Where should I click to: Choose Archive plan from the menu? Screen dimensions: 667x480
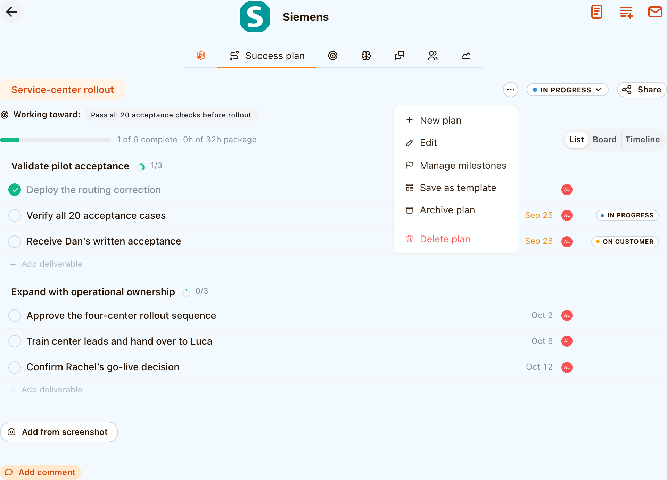(x=456, y=210)
